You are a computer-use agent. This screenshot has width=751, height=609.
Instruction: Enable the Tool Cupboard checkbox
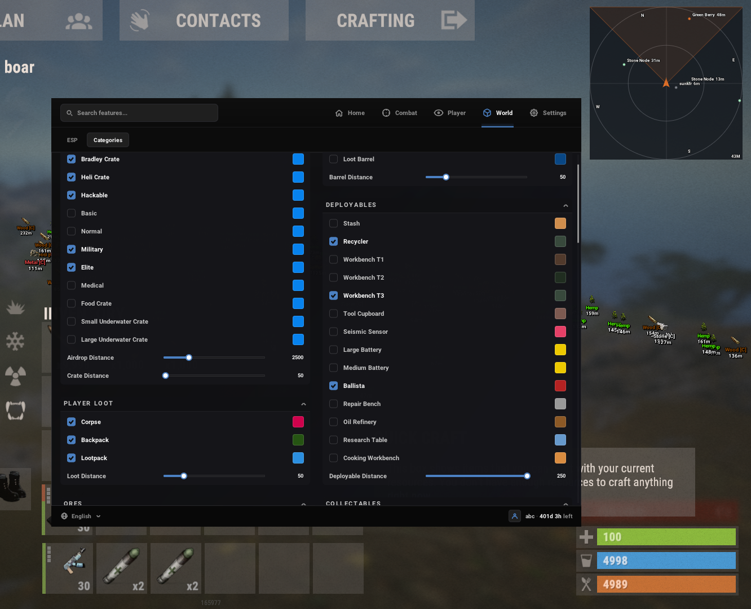click(x=334, y=314)
